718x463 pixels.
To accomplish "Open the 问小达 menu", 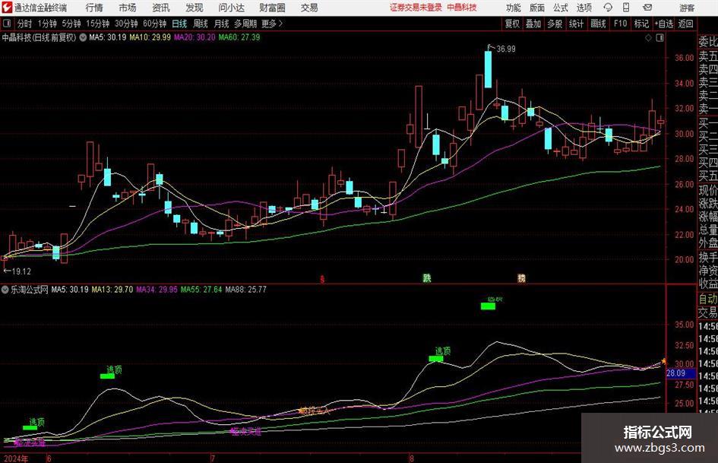I will pyautogui.click(x=231, y=8).
